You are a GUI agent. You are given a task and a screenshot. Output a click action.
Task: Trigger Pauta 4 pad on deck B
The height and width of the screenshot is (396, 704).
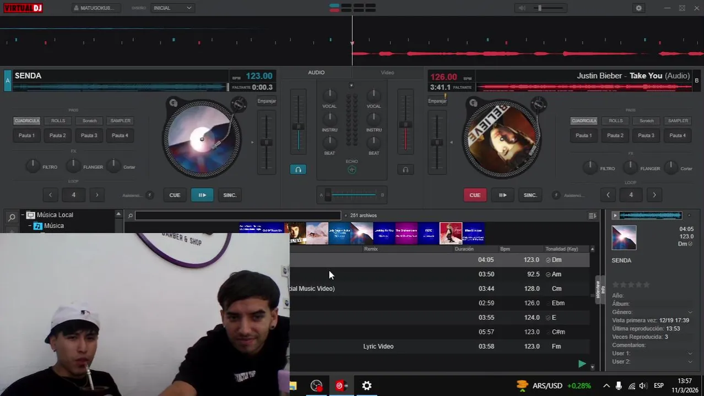678,135
